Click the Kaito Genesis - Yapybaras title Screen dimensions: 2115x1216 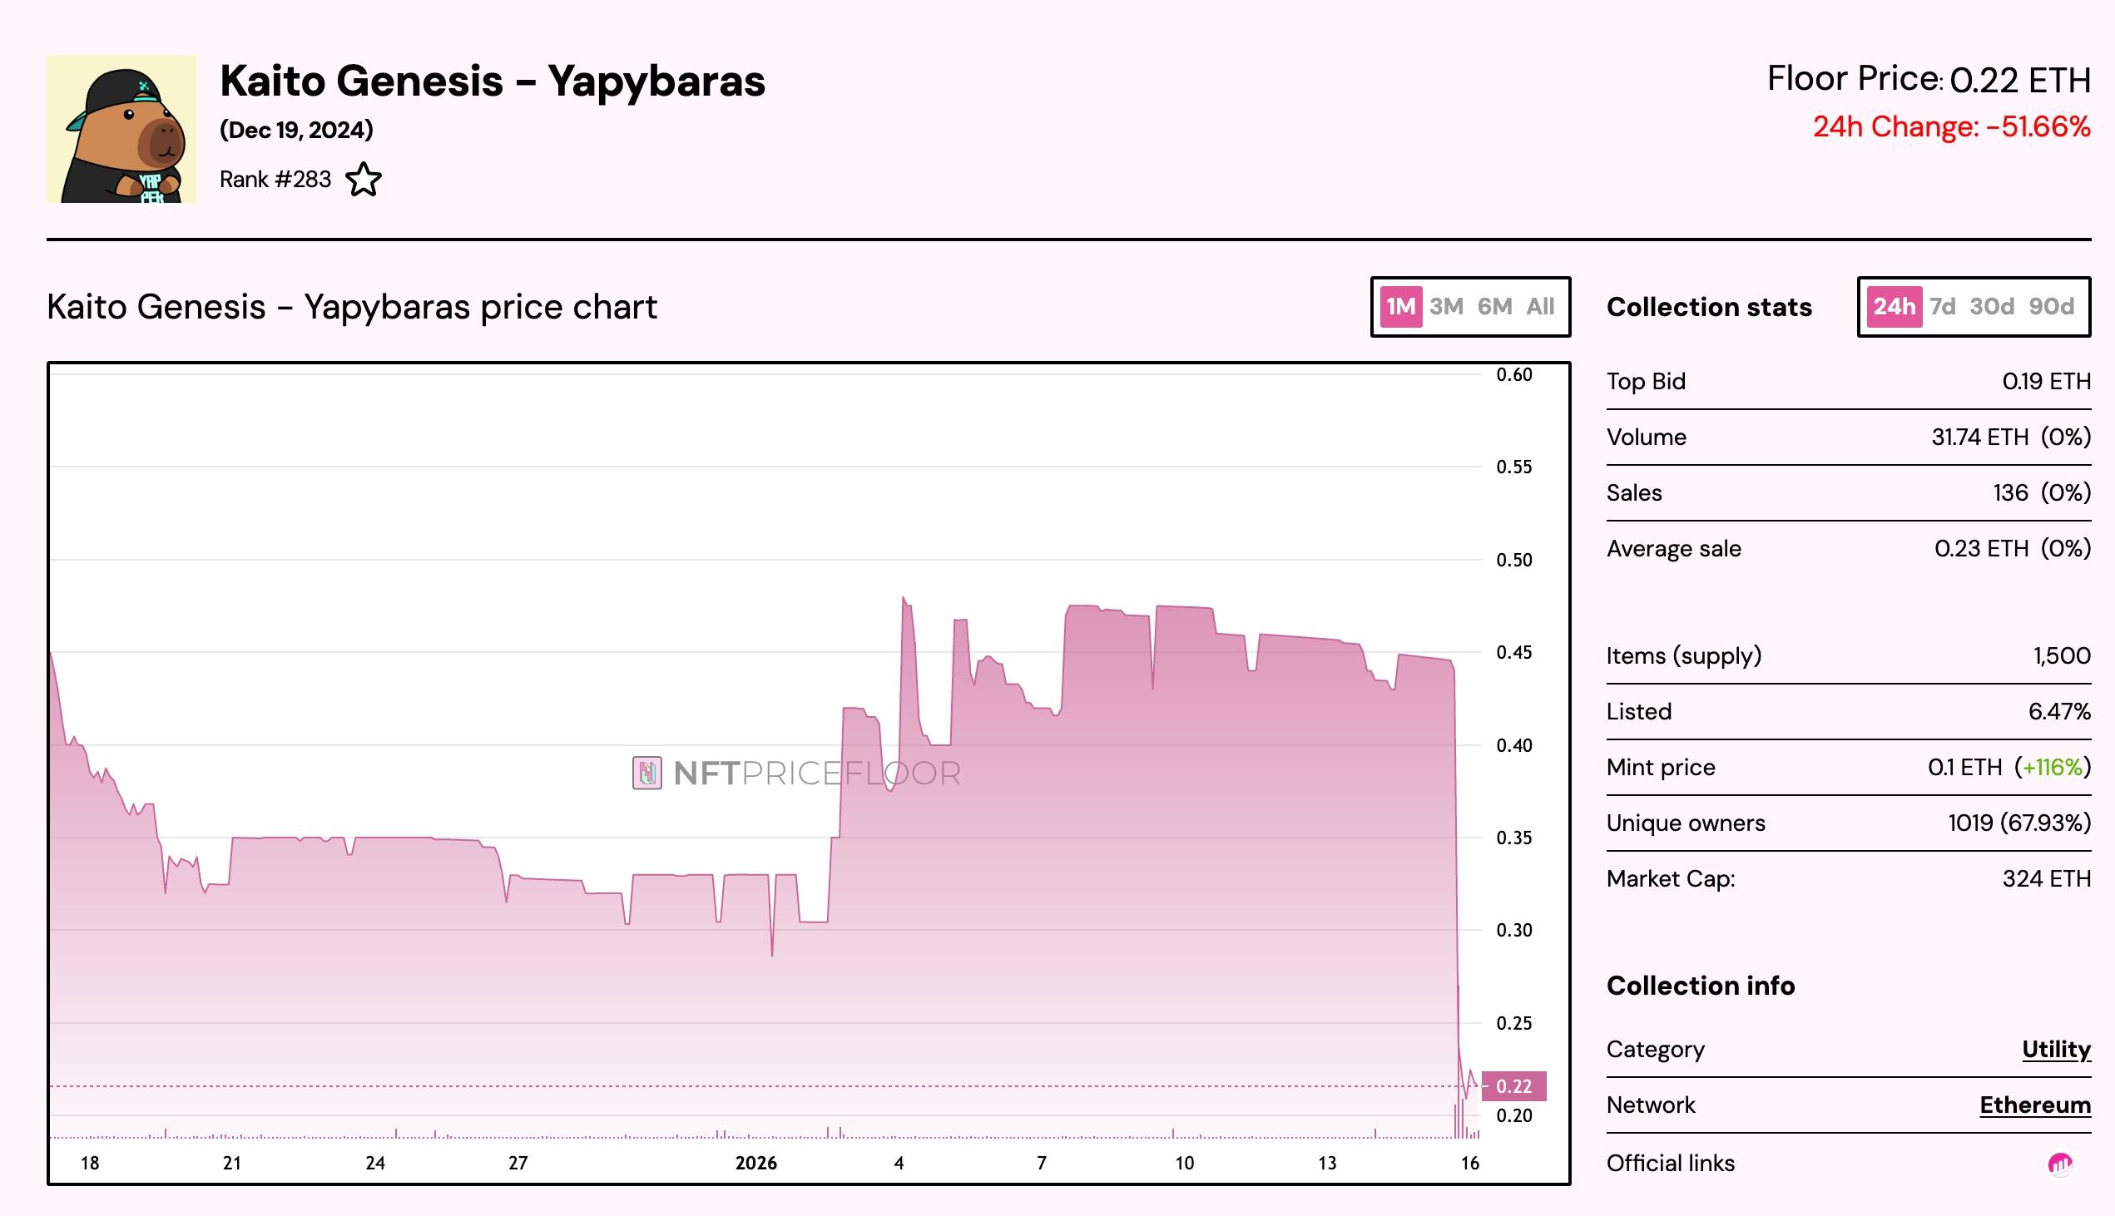492,81
